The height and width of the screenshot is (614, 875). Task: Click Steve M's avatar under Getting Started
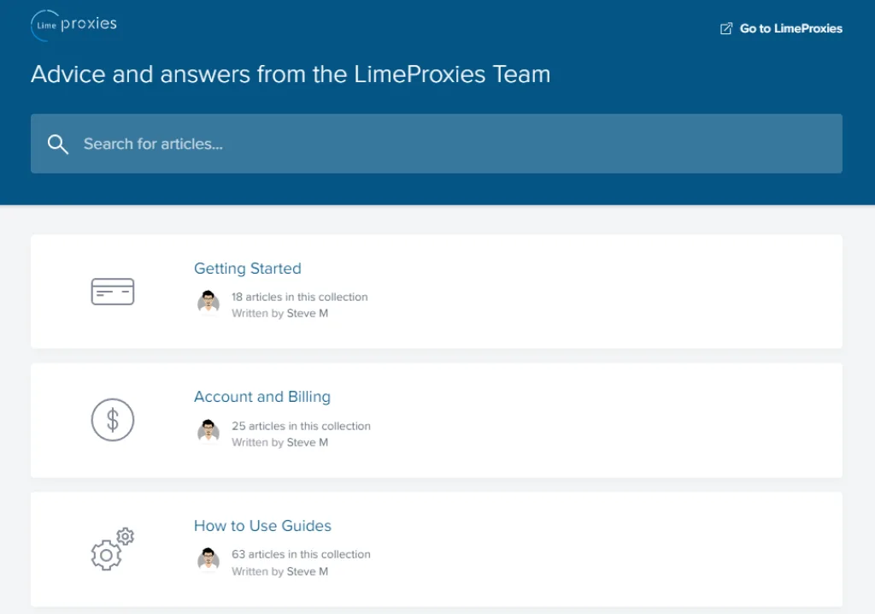tap(208, 303)
